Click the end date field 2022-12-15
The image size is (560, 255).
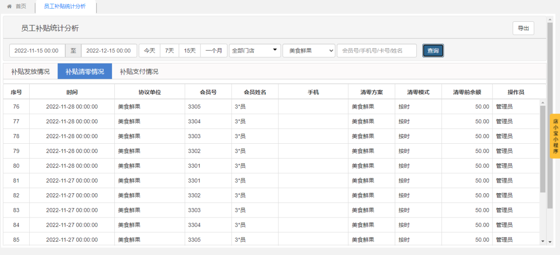(109, 51)
